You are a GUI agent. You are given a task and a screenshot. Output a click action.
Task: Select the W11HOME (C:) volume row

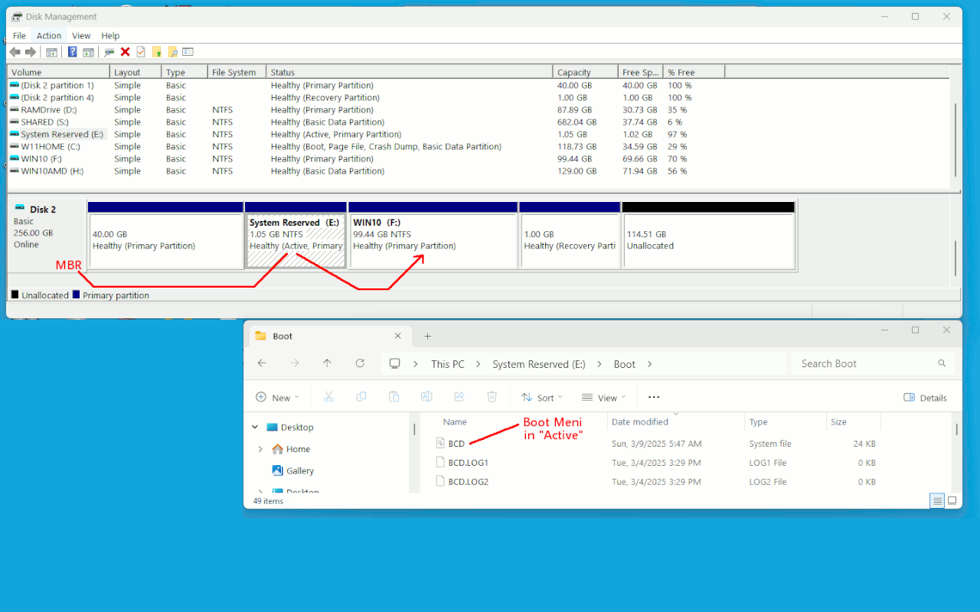[479, 146]
